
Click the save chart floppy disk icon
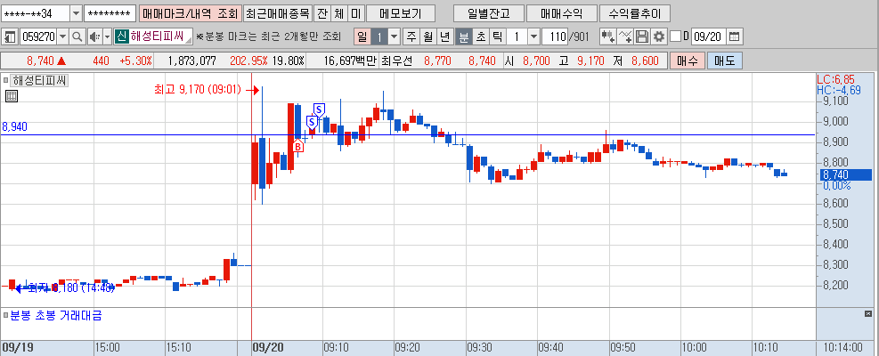point(642,37)
